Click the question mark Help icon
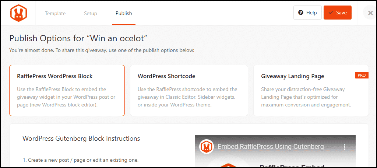The height and width of the screenshot is (168, 377). click(300, 13)
